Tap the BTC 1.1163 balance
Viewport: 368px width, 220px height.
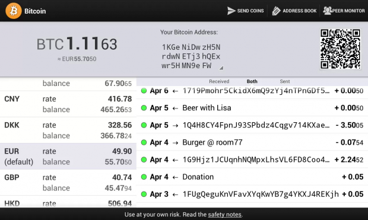[x=77, y=44]
